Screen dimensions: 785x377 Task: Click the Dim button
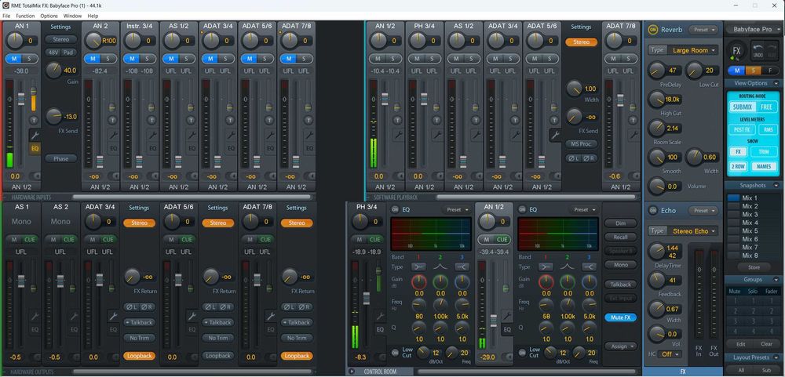click(621, 223)
